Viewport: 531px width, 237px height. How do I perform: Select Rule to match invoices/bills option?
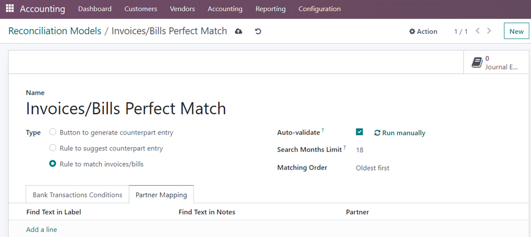[x=53, y=163]
